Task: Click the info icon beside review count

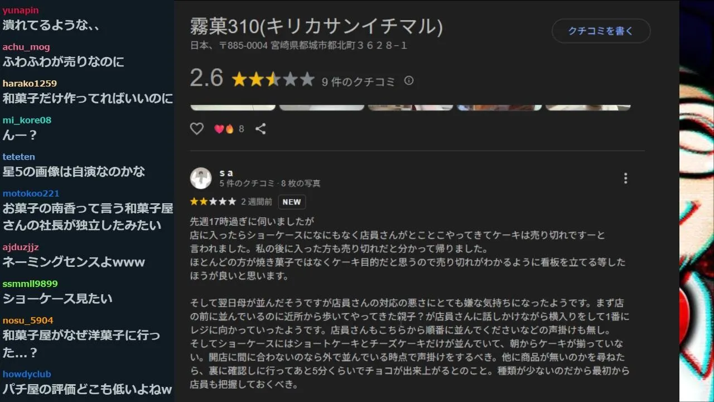Action: (409, 81)
